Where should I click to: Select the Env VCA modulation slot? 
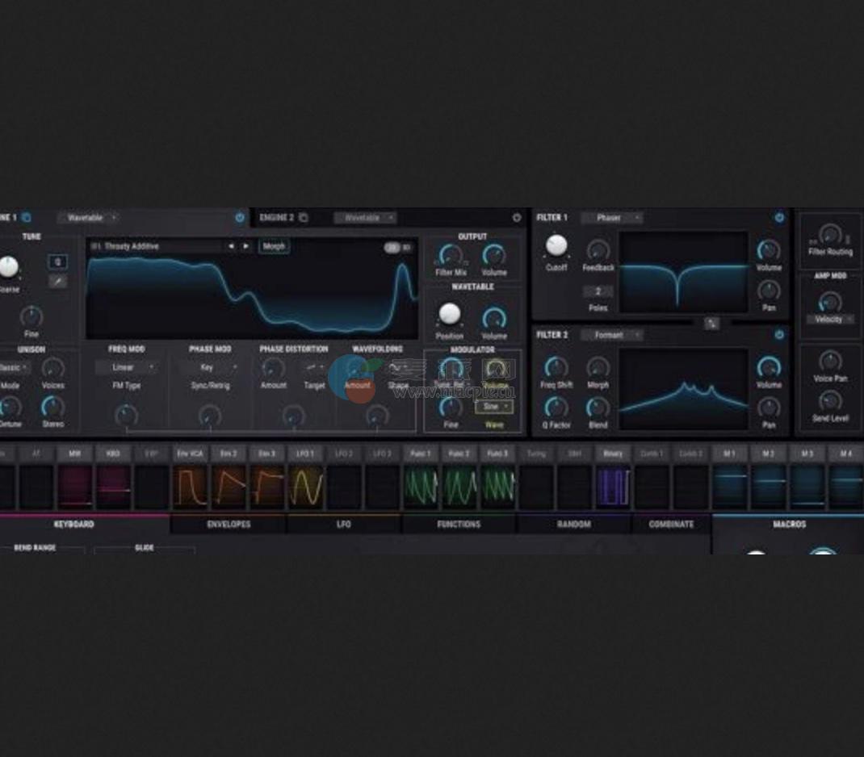tap(189, 454)
